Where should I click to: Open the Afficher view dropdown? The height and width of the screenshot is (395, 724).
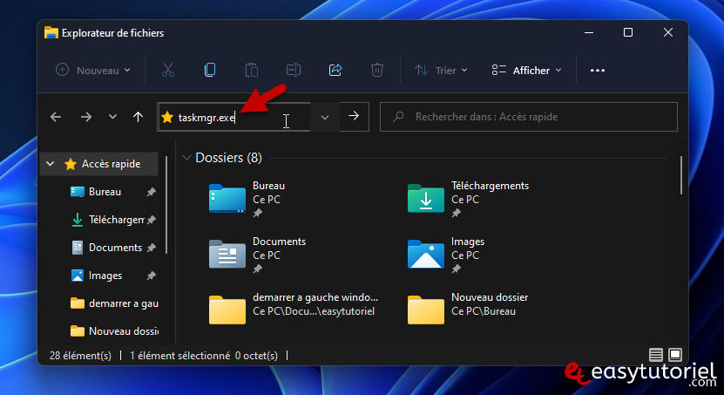click(527, 71)
